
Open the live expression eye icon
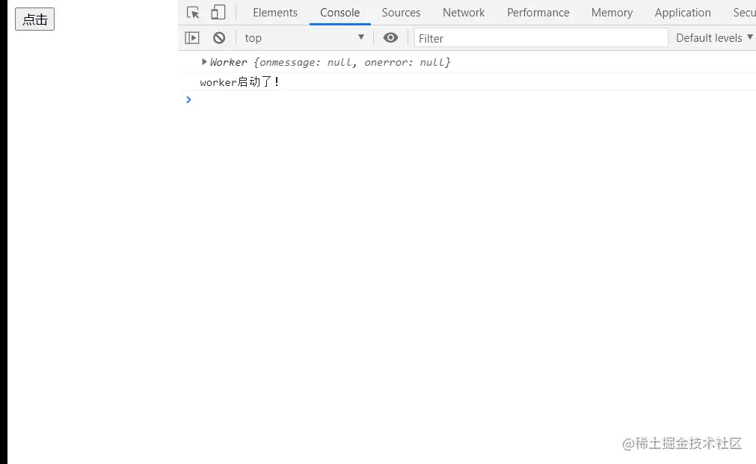pyautogui.click(x=390, y=37)
